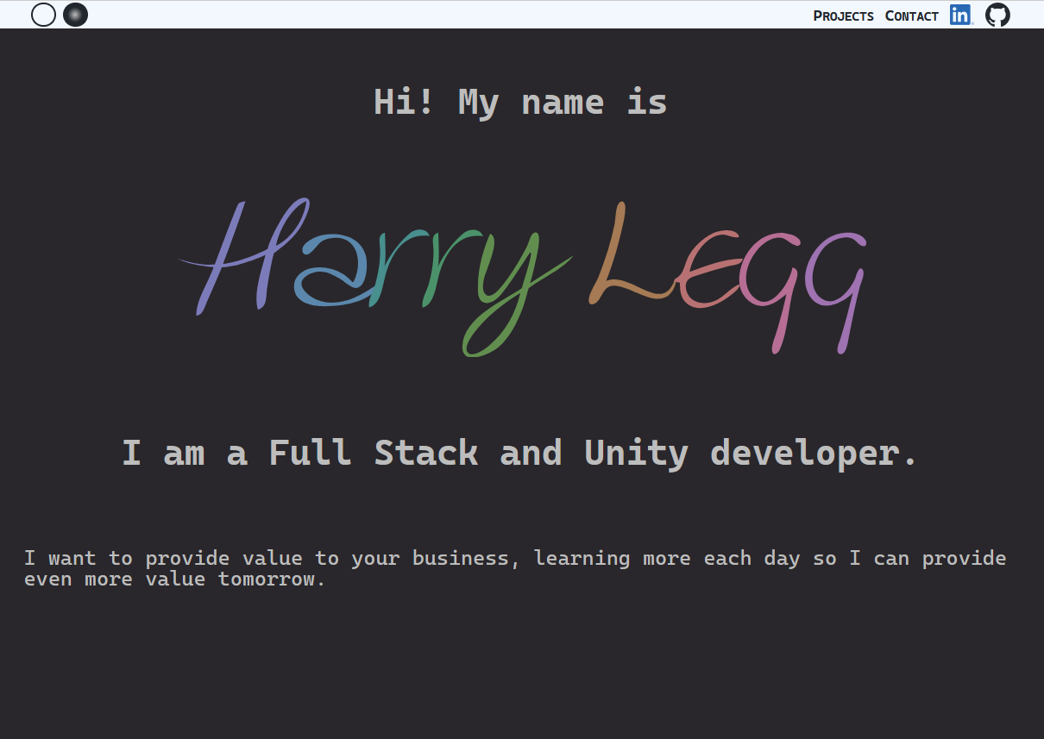The width and height of the screenshot is (1044, 739).
Task: Toggle the site theme with the second circle
Action: (75, 15)
